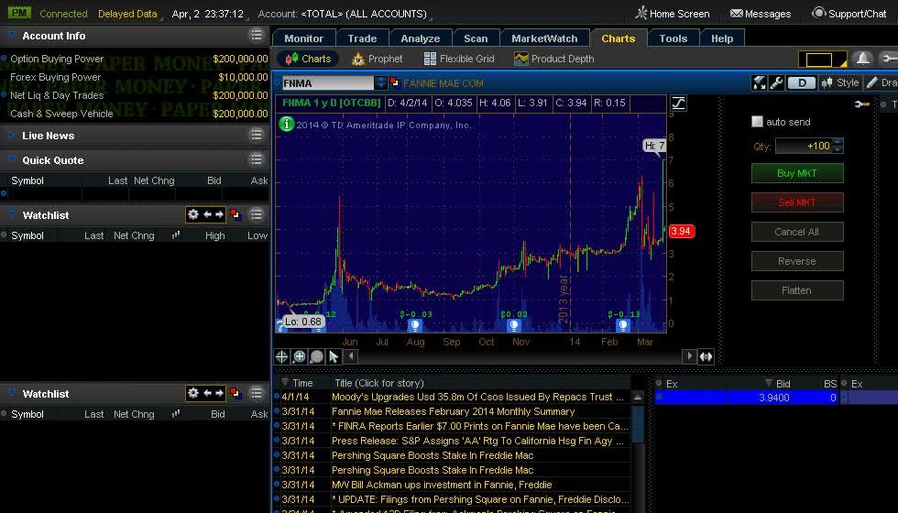Open the chart settings wrench icon
Viewport: 898px width, 513px height.
click(777, 83)
